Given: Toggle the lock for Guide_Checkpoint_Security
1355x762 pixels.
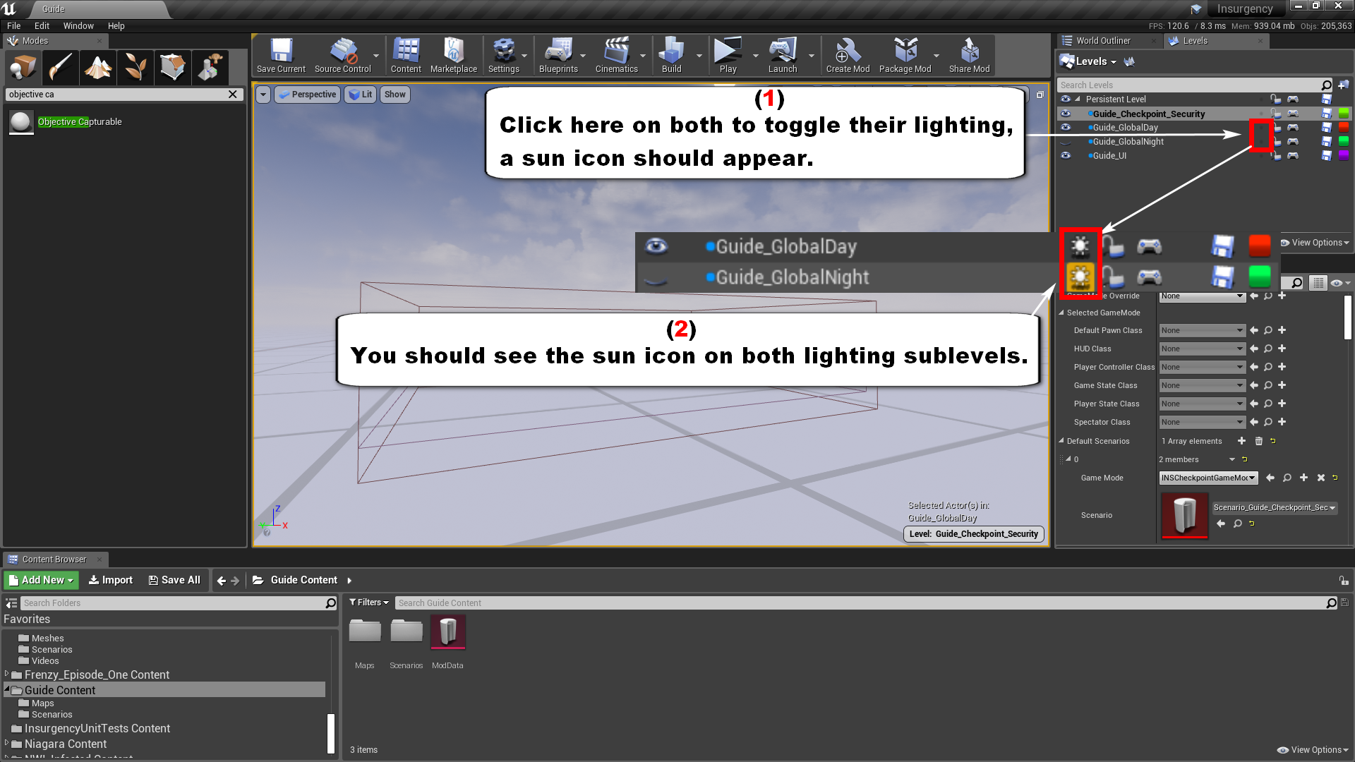Looking at the screenshot, I should pos(1276,114).
